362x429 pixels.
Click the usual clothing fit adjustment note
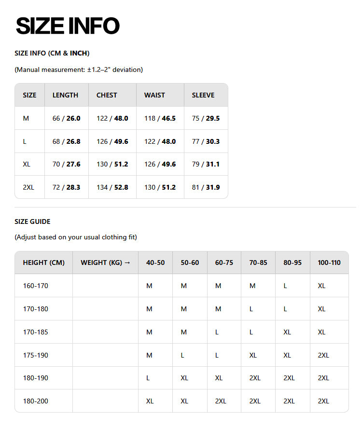[x=76, y=237]
